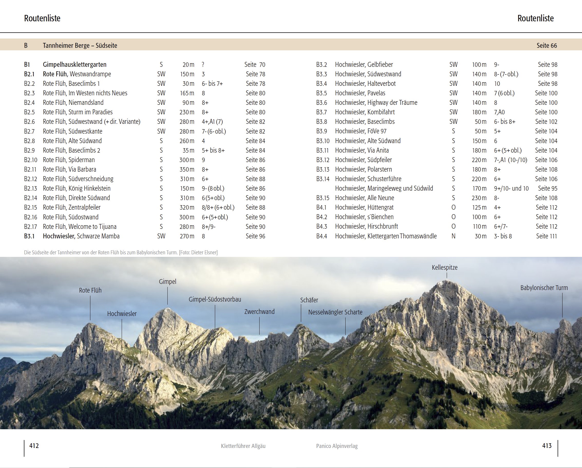The image size is (582, 468).
Task: Click route 'Rote Flüh, Westwandrampe'
Action: tap(77, 74)
